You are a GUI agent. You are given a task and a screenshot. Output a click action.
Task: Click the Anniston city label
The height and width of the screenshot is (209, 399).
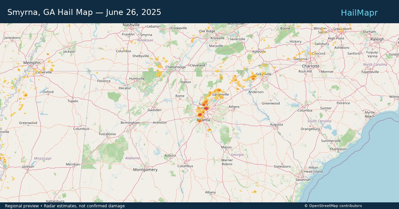point(160,123)
